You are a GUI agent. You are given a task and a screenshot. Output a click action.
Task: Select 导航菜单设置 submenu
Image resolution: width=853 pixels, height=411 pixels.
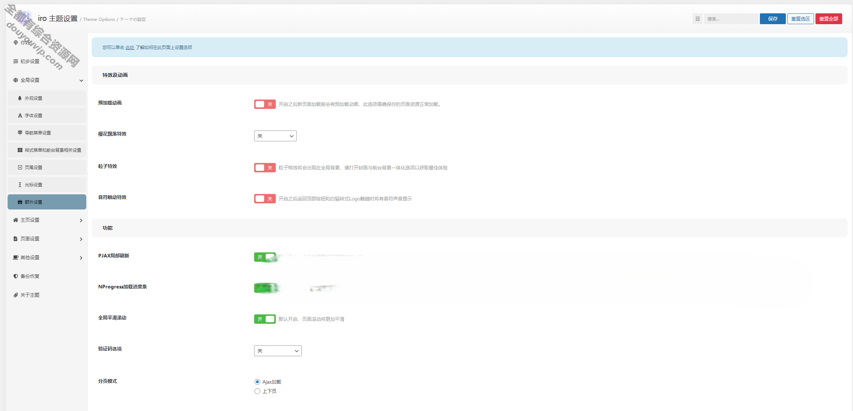point(47,133)
